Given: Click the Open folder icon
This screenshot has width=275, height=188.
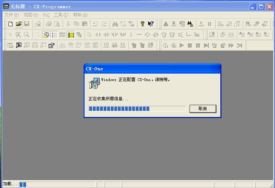Looking at the screenshot, I should click(19, 24).
